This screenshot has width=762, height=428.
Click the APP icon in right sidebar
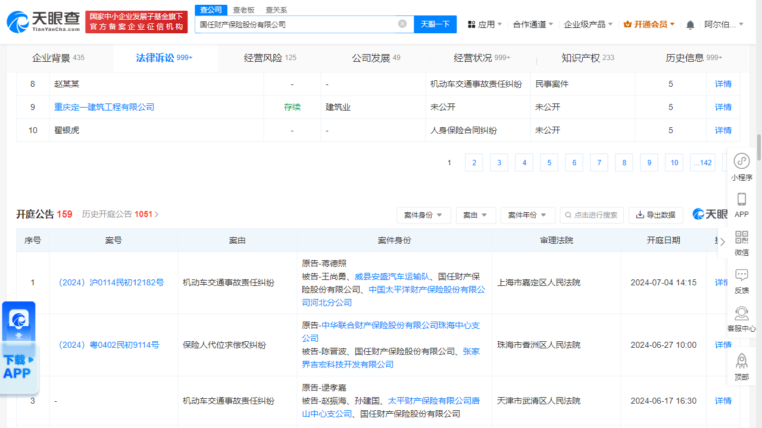pos(741,200)
